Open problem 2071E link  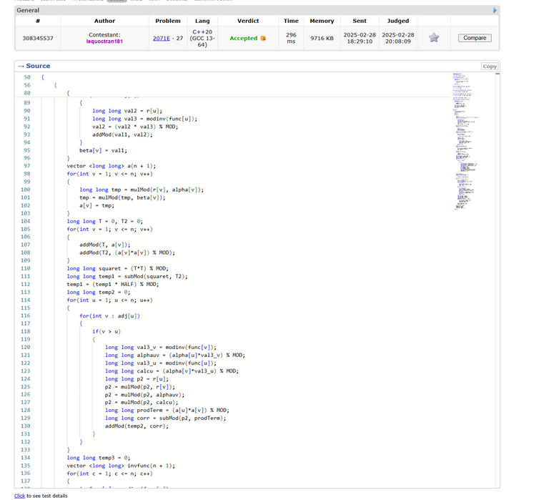tap(162, 38)
